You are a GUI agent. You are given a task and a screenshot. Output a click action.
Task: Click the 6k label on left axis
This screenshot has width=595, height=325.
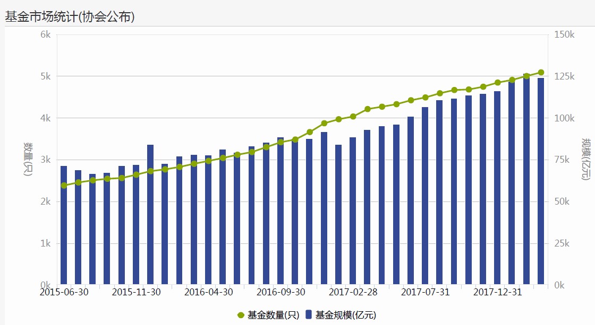45,34
